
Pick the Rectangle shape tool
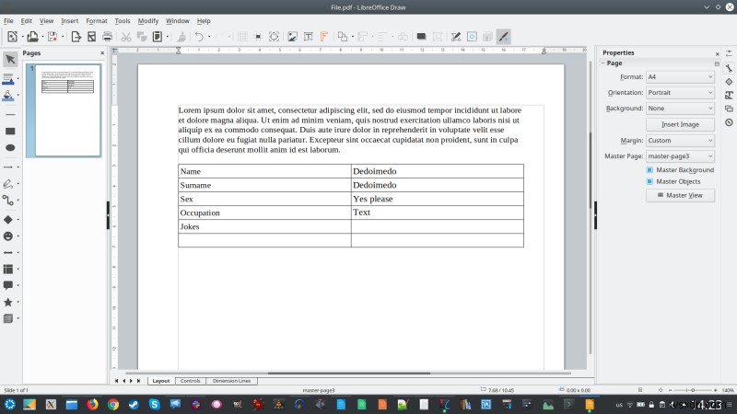coord(10,131)
